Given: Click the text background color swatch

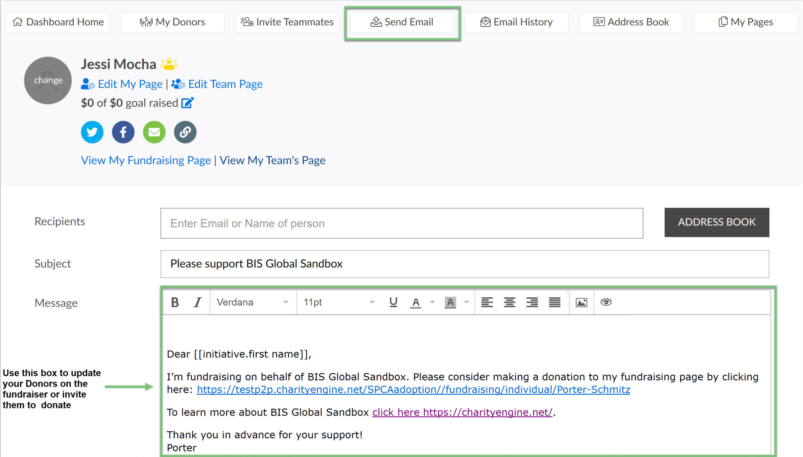Looking at the screenshot, I should [450, 303].
